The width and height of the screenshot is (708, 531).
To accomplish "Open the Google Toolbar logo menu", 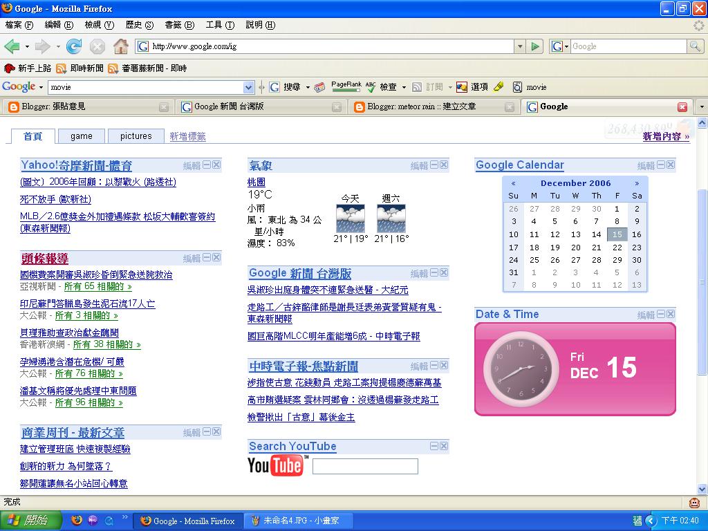I will point(22,86).
